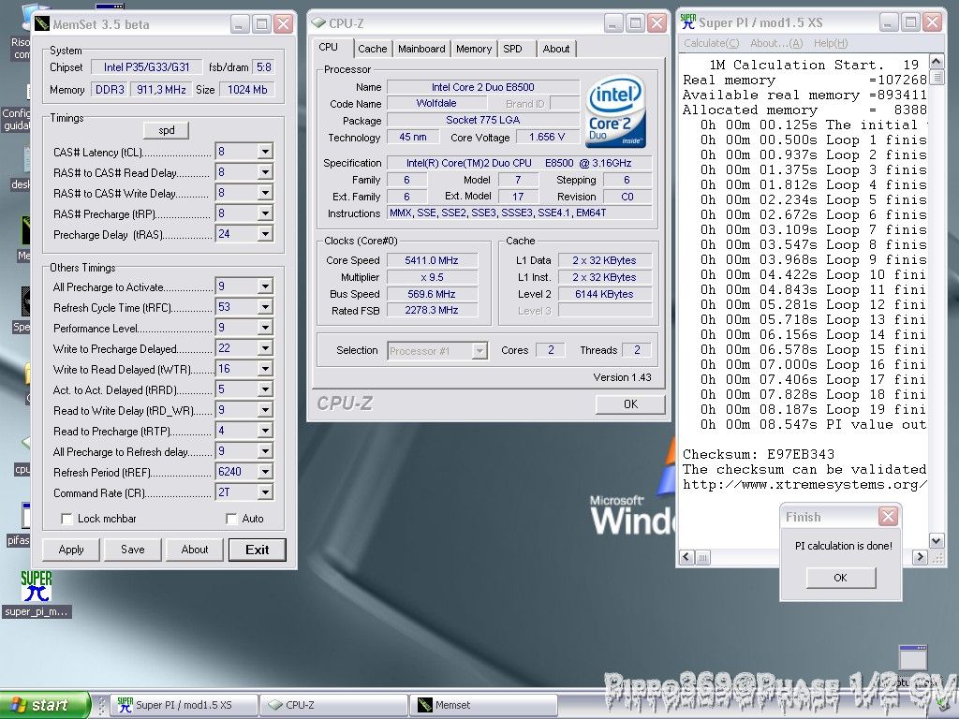Click the Bus Speed 569.6 MHz value
959x719 pixels.
432,294
